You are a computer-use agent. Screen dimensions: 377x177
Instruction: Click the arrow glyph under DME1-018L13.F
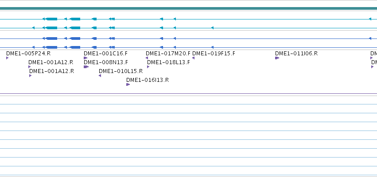(148, 67)
